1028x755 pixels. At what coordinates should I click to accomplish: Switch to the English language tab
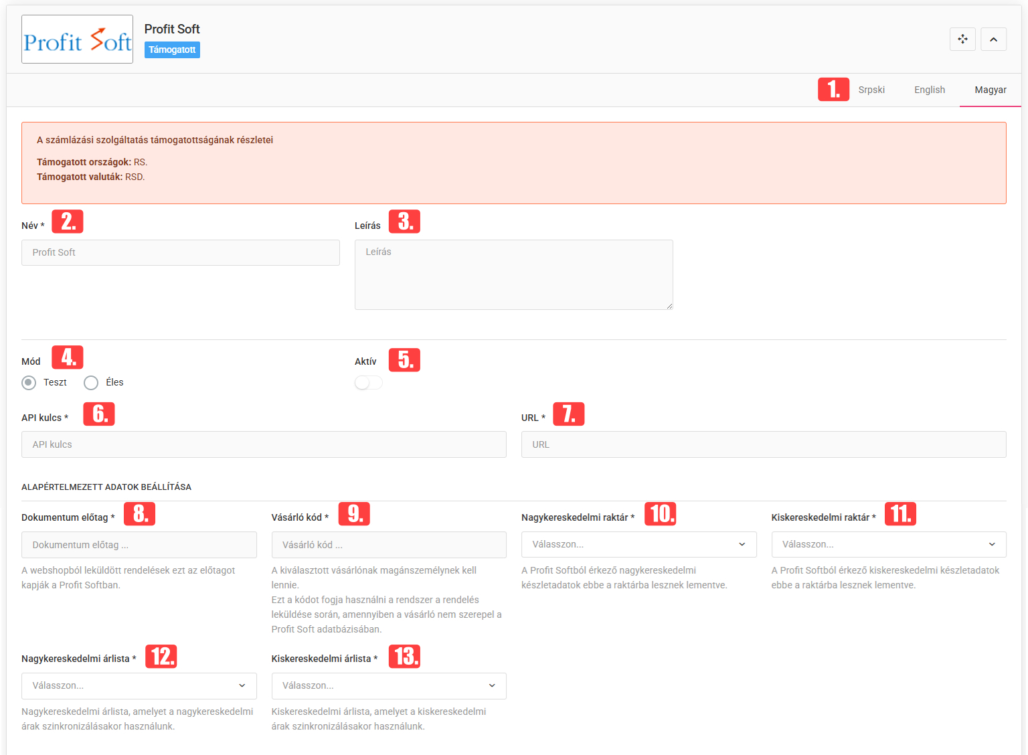click(x=930, y=90)
